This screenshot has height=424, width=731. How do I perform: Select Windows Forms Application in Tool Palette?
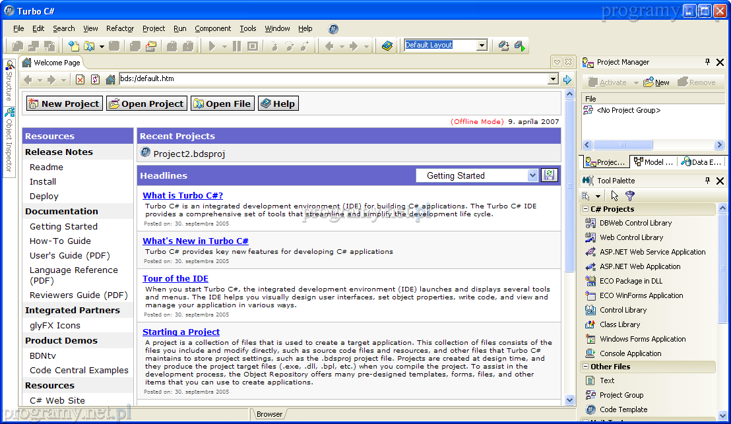tap(643, 339)
